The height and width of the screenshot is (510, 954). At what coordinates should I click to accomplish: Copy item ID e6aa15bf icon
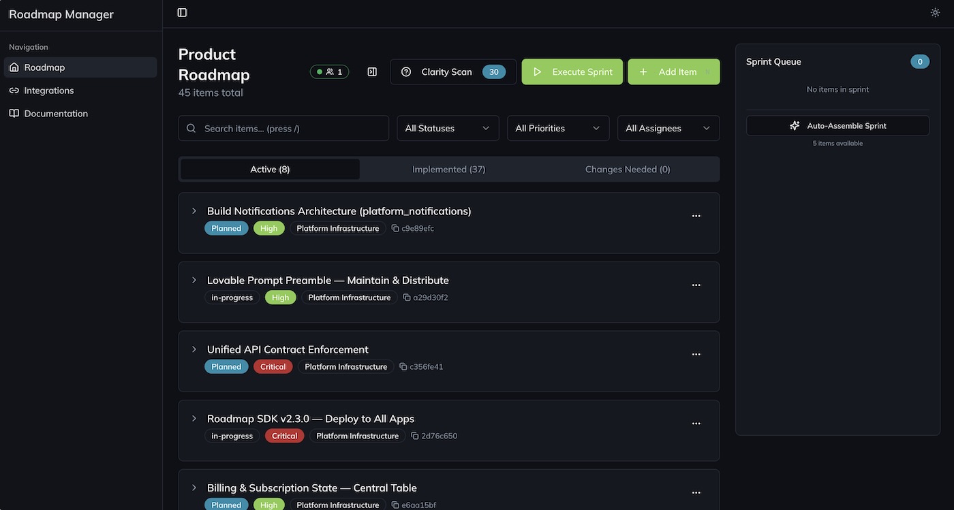click(x=395, y=505)
